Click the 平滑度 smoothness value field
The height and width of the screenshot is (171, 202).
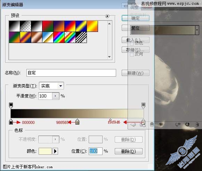click(45, 96)
